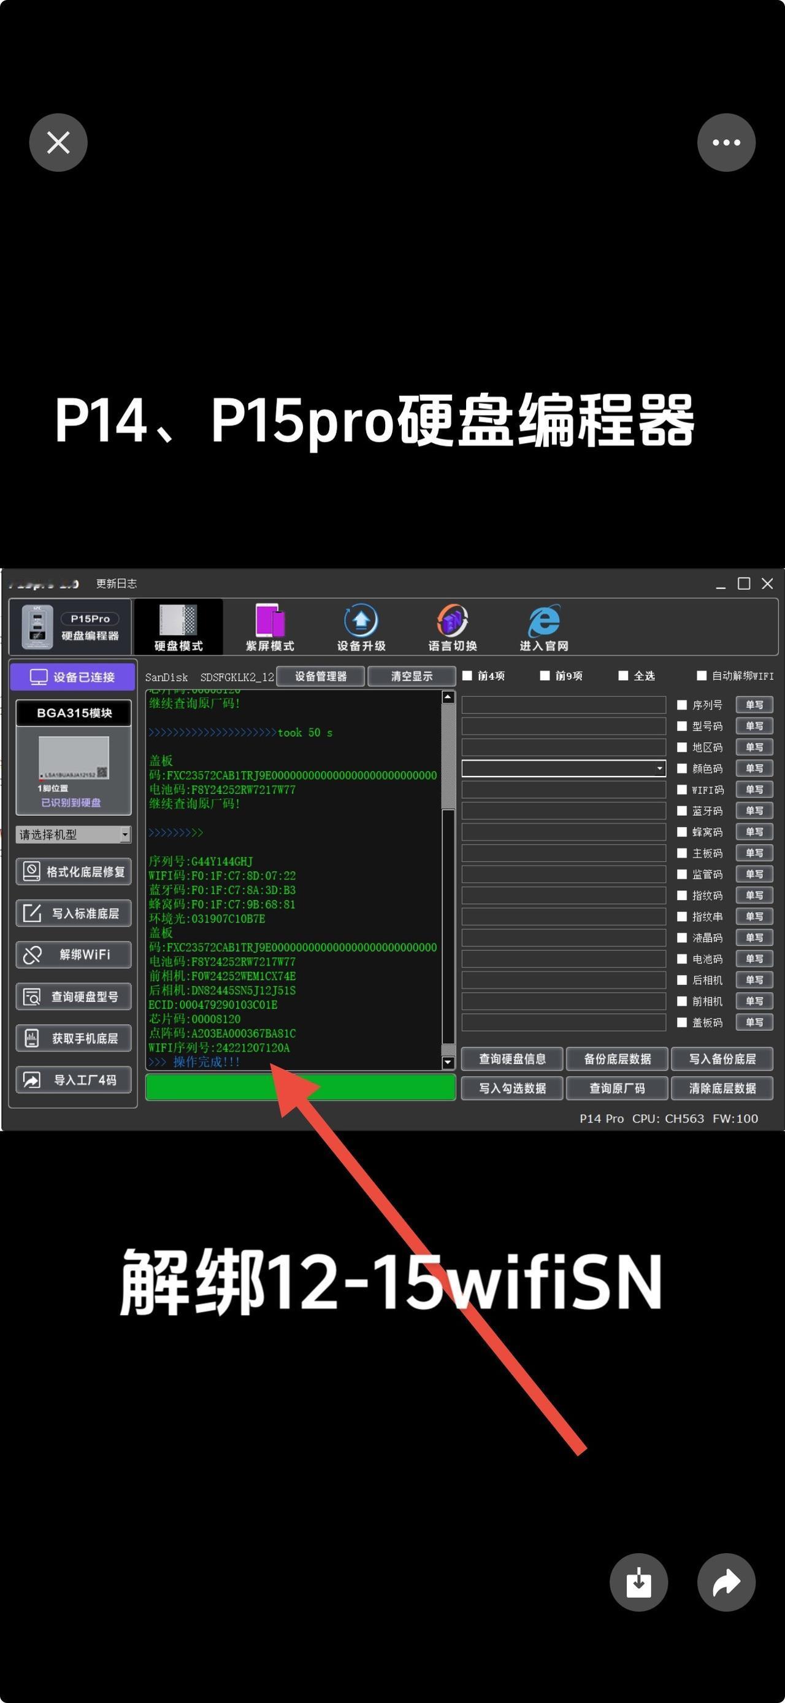The width and height of the screenshot is (785, 1703).
Task: Click the status text P14 Pro CPU: CH563
Action: pos(641,1118)
